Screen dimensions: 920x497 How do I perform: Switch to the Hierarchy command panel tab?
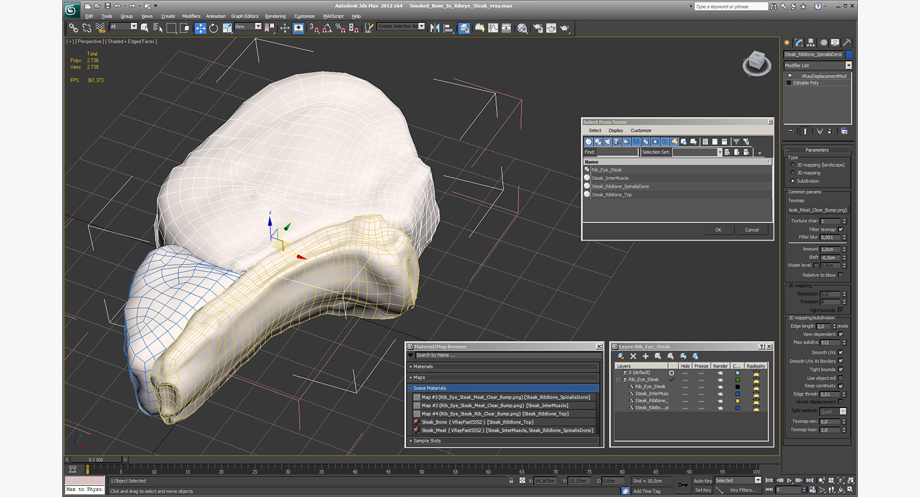812,43
